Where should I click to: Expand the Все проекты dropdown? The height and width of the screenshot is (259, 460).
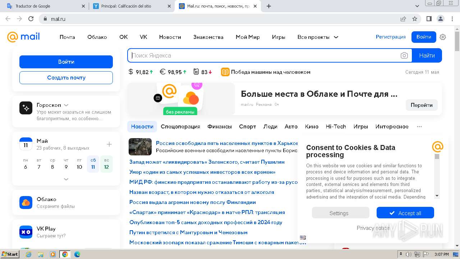pyautogui.click(x=318, y=37)
